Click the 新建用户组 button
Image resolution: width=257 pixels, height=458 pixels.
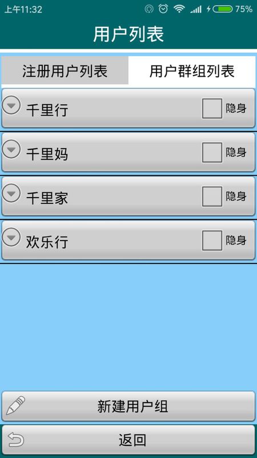(x=128, y=406)
